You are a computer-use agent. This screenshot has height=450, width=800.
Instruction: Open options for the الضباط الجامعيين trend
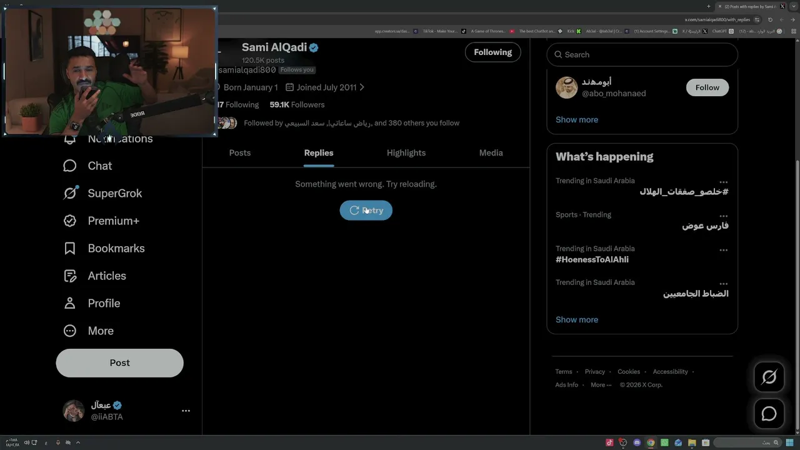click(x=723, y=283)
